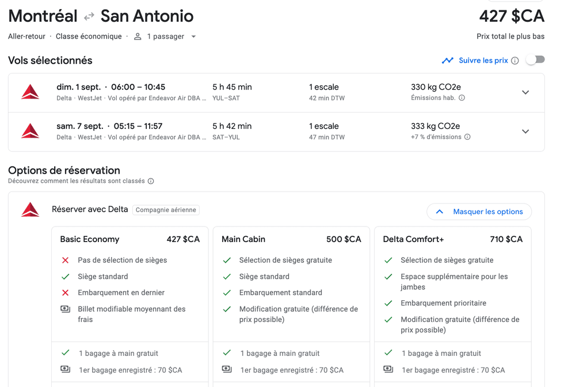Viewport: 564px width, 387px height.
Task: Click the price-tracking chart icon
Action: point(448,60)
